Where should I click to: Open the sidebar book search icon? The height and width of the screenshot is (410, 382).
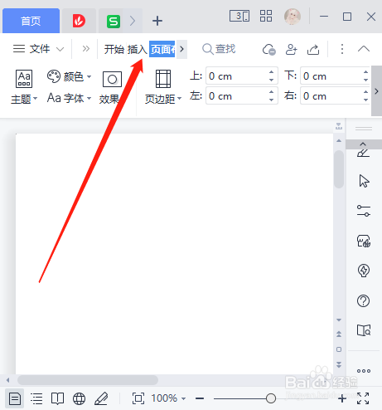(x=364, y=330)
